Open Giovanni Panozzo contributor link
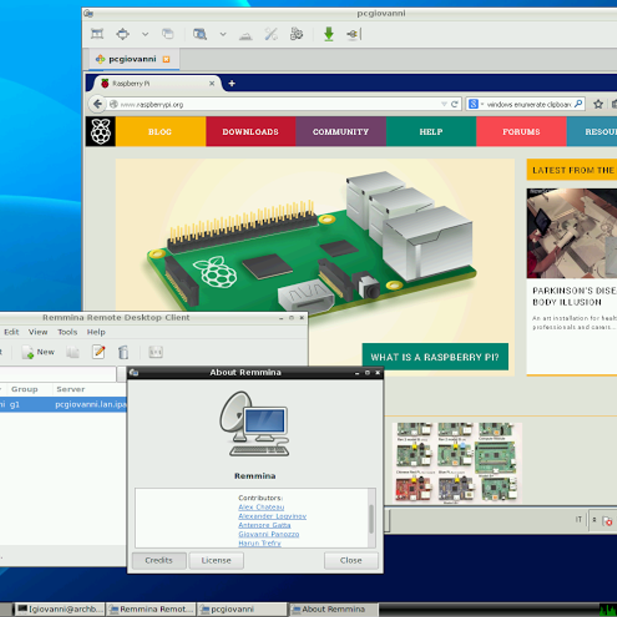Viewport: 617px width, 617px height. point(269,534)
